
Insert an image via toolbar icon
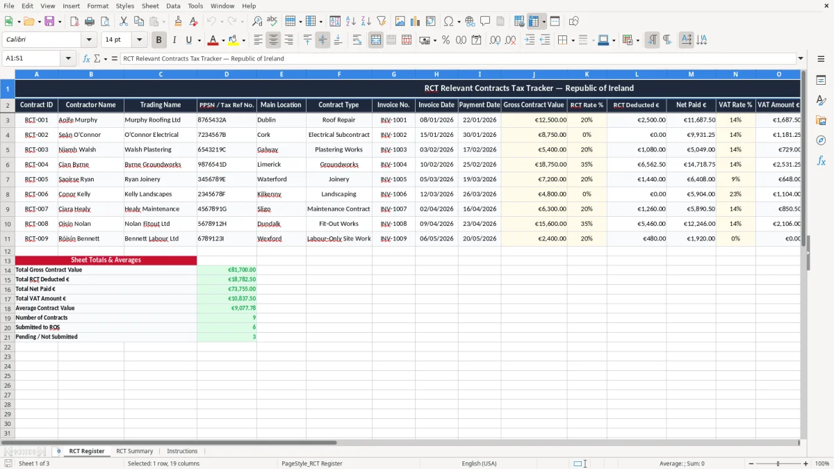click(x=400, y=22)
